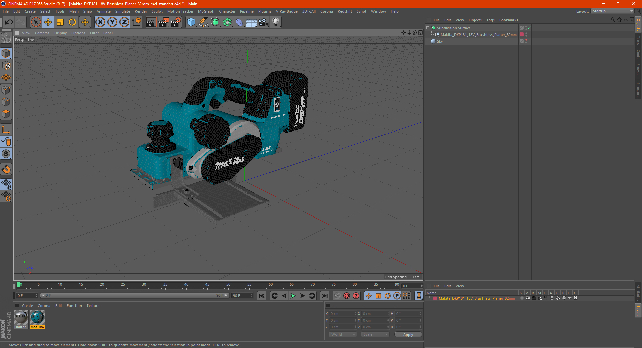
Task: Click the Undo arrow icon
Action: pyautogui.click(x=9, y=22)
